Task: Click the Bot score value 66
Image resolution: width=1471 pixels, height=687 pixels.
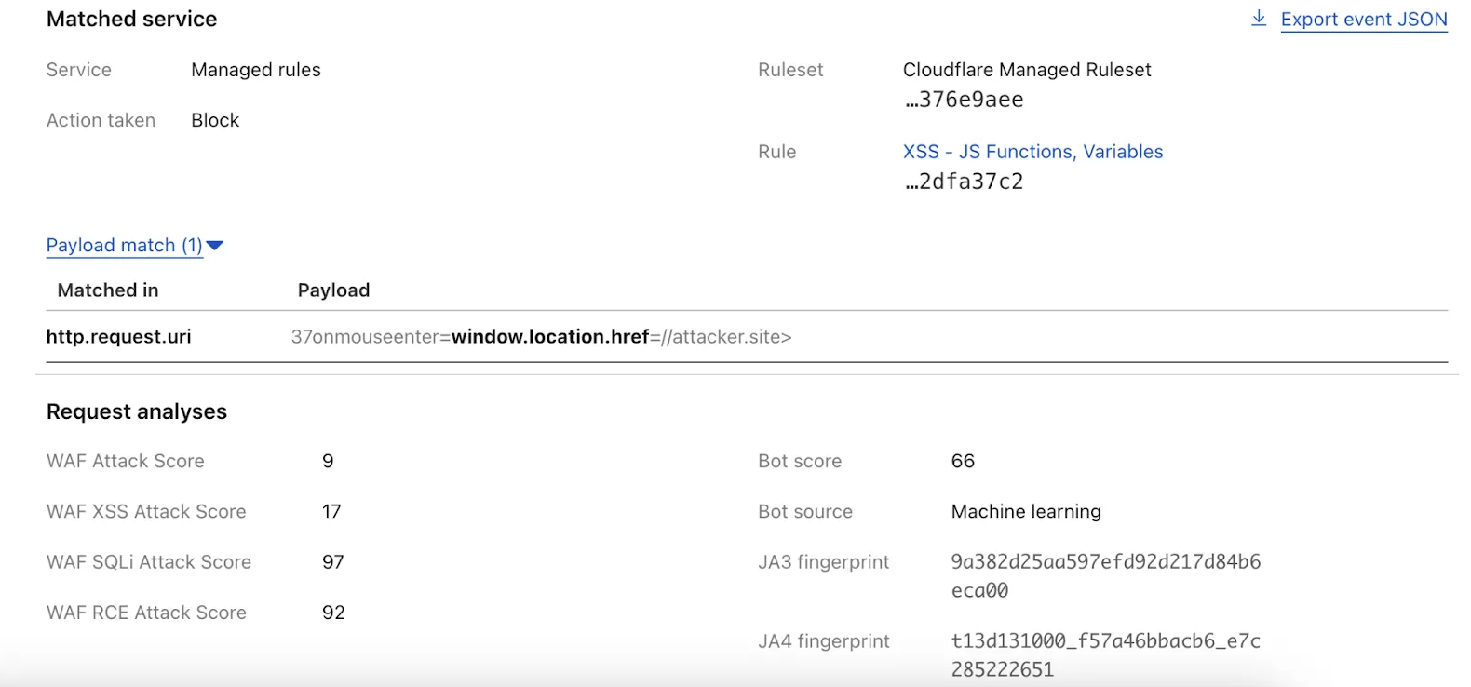Action: point(963,461)
